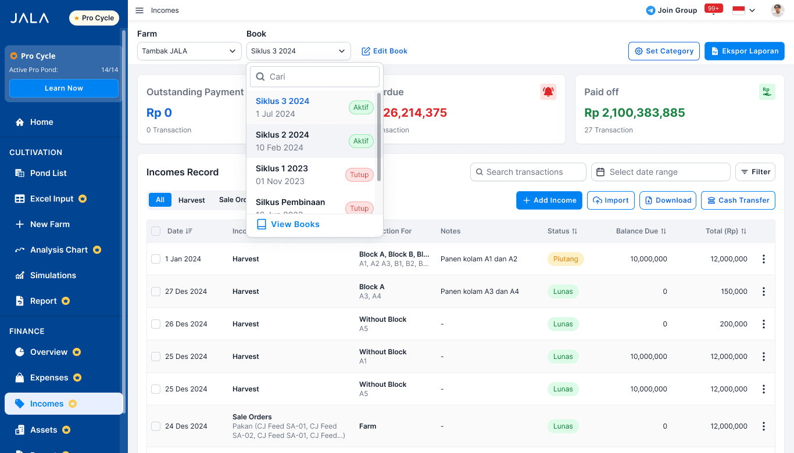Sort table by Date column

click(189, 231)
